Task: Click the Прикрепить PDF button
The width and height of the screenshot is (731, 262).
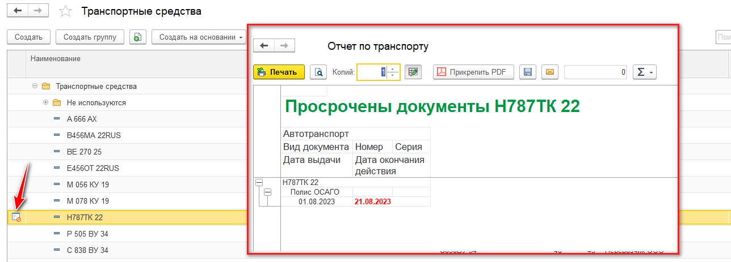Action: pyautogui.click(x=473, y=72)
